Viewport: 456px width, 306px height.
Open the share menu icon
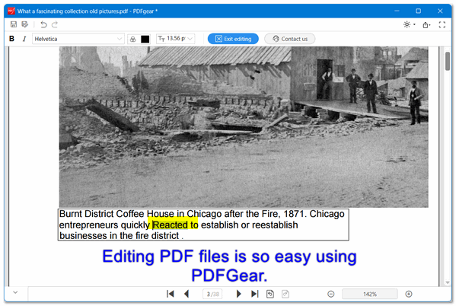pos(426,24)
